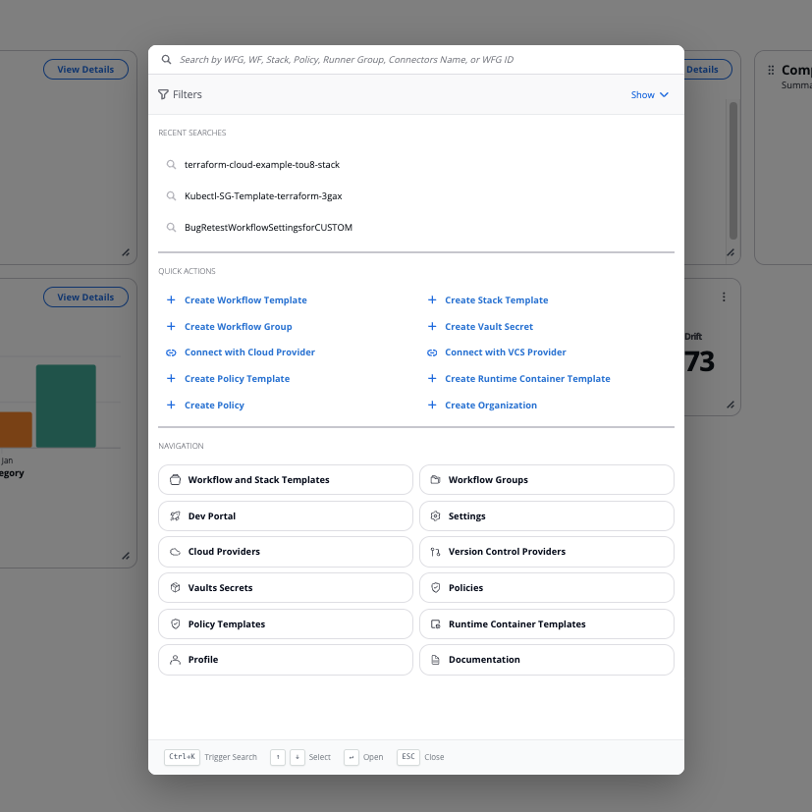Click the funnel icon next to Filters
The height and width of the screenshot is (812, 812).
pos(163,94)
